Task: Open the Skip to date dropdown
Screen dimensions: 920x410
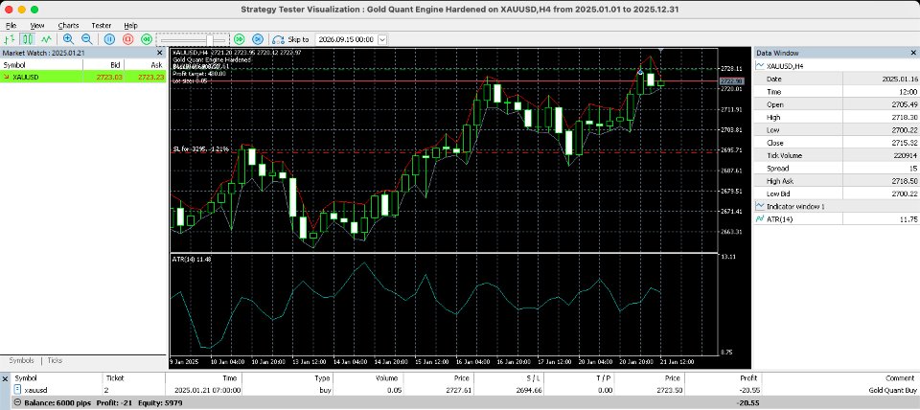Action: pyautogui.click(x=382, y=39)
